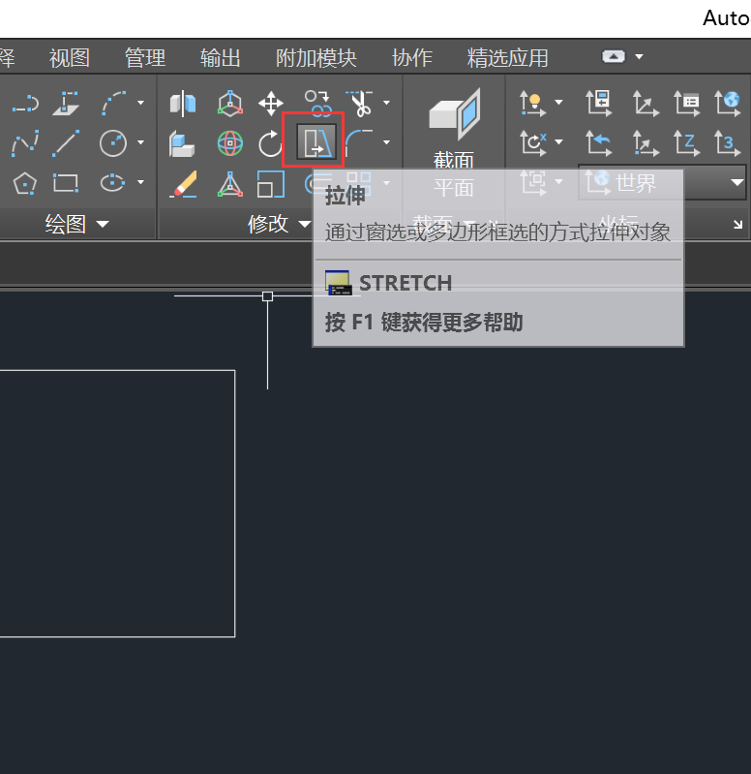Restore Previous UCS with blue back arrow
Screen dimensions: 751x774
pyautogui.click(x=599, y=143)
